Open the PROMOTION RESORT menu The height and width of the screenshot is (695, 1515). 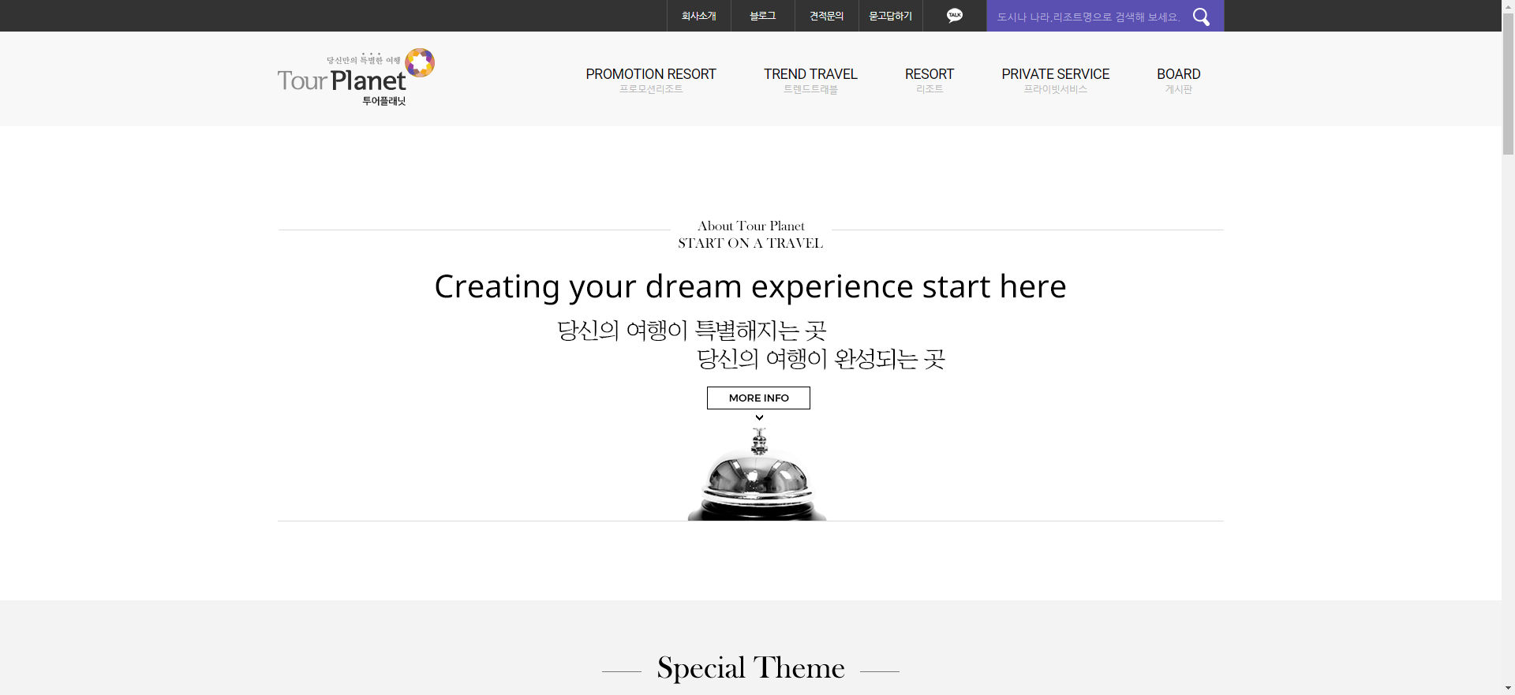650,75
